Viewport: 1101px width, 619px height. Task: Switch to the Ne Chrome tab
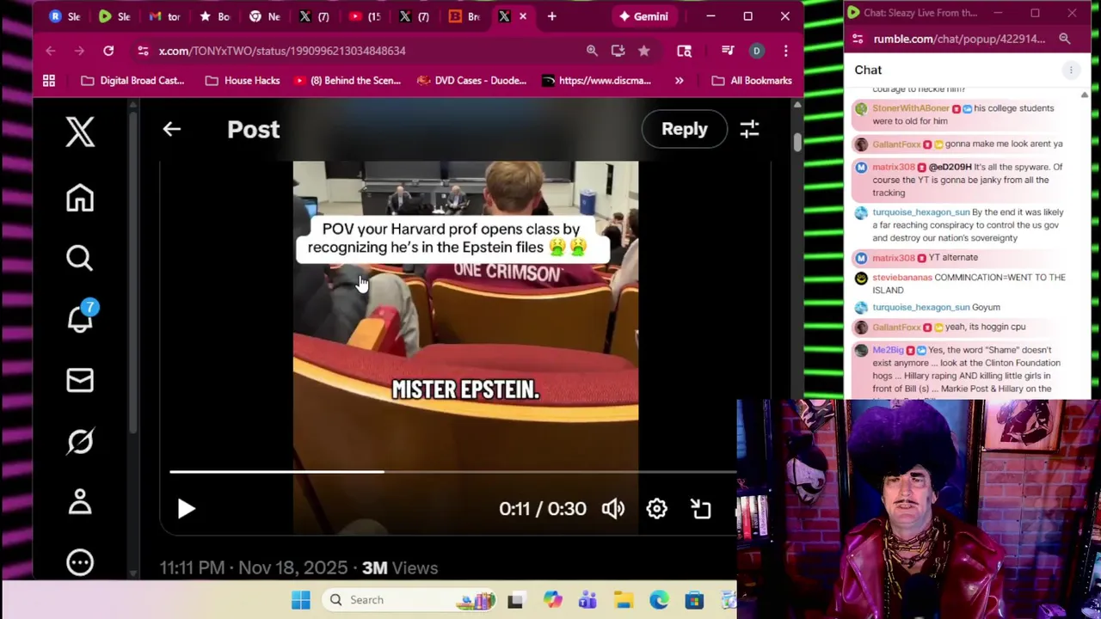pyautogui.click(x=265, y=16)
